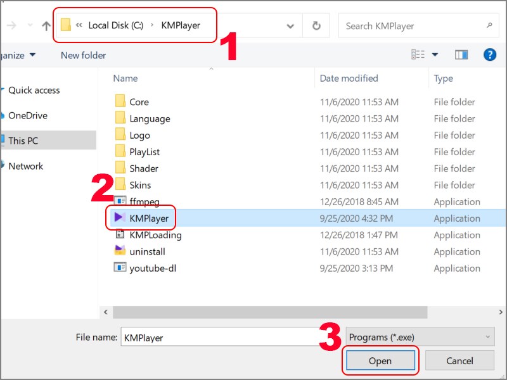Click the horizontal scrollbar right arrow
Image resolution: width=507 pixels, height=380 pixels.
(x=501, y=312)
